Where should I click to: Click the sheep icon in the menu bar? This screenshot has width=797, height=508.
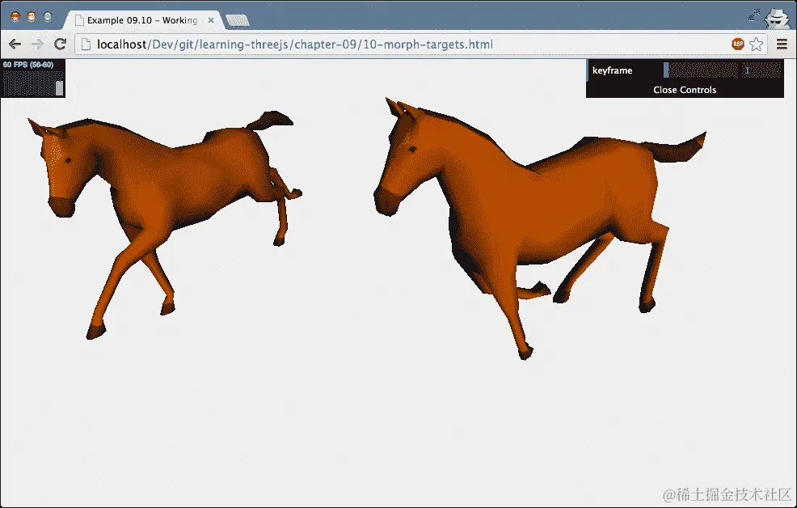click(x=777, y=16)
